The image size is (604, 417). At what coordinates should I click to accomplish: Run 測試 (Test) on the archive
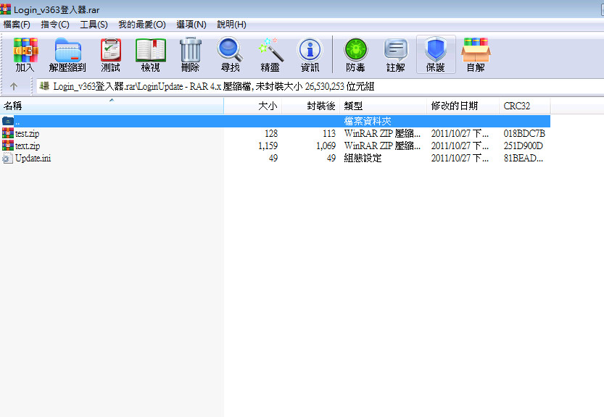110,54
